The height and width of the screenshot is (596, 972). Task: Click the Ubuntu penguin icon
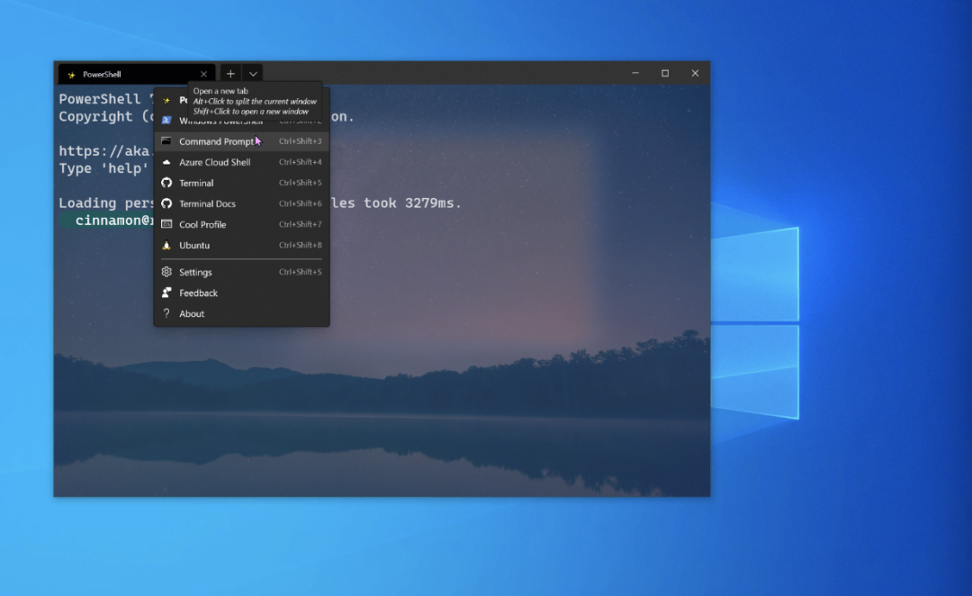tap(166, 245)
